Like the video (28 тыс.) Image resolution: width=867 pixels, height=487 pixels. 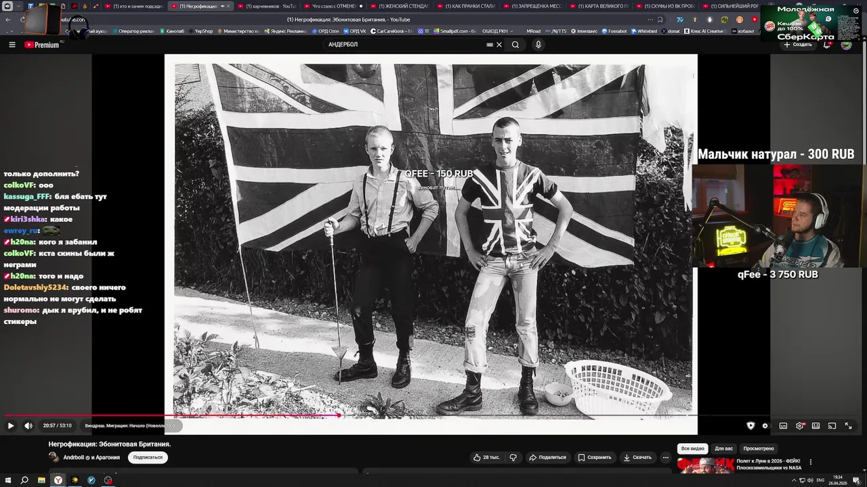click(486, 457)
